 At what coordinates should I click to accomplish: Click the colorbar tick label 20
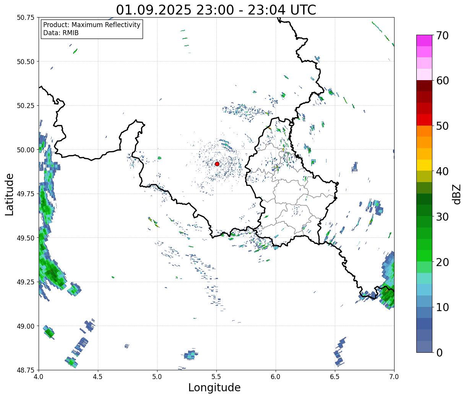[x=442, y=262]
